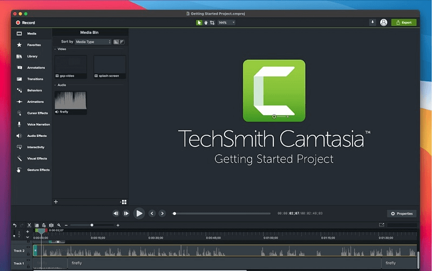Toggle Track 1 visibility eye icon
The width and height of the screenshot is (432, 271).
(x=29, y=260)
